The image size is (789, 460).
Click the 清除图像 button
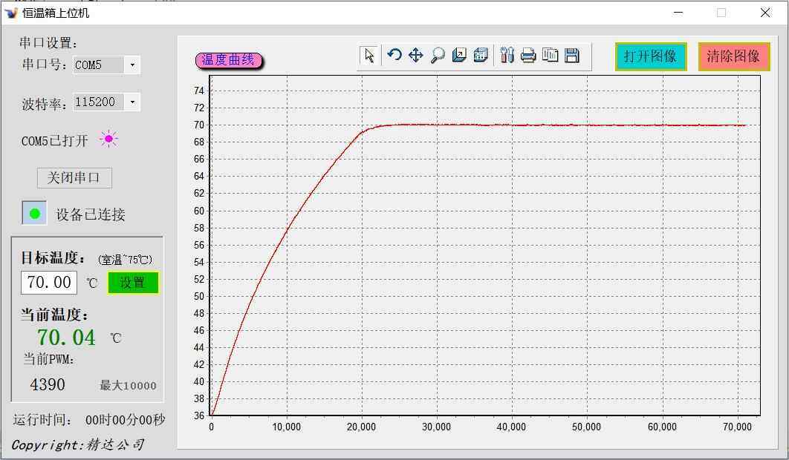pyautogui.click(x=733, y=56)
